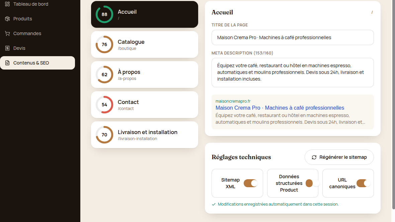Select the À propos page card
The image size is (395, 222).
145,75
